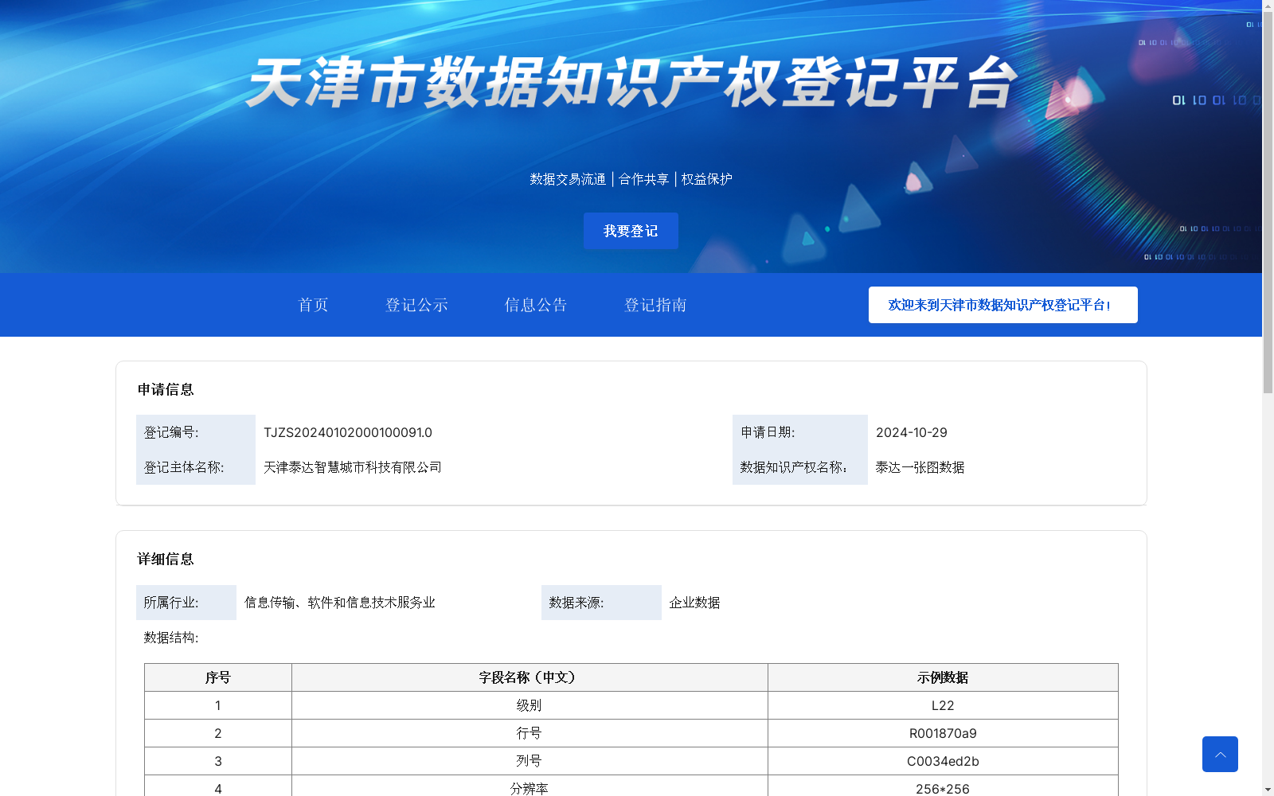Click the 登记主体名称 label

pyautogui.click(x=184, y=467)
